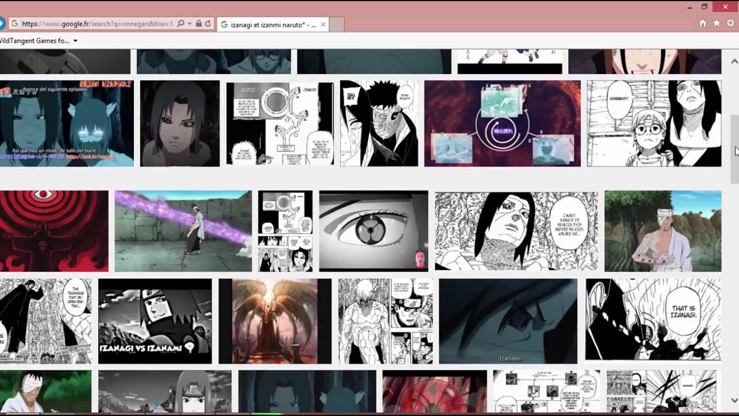This screenshot has height=416, width=739.
Task: Restore down the browser window
Action: click(704, 7)
